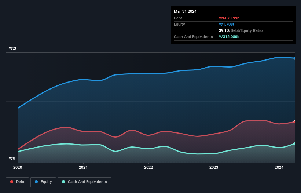Image resolution: width=301 pixels, height=193 pixels.
Task: Click the ₩0 y-axis label
Action: coord(12,158)
